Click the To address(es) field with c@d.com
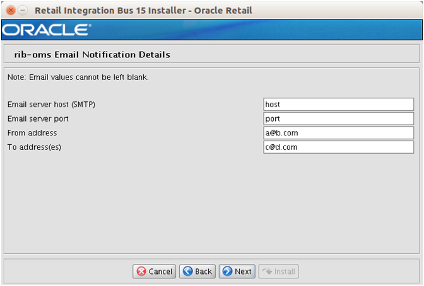424x286 pixels. point(339,147)
